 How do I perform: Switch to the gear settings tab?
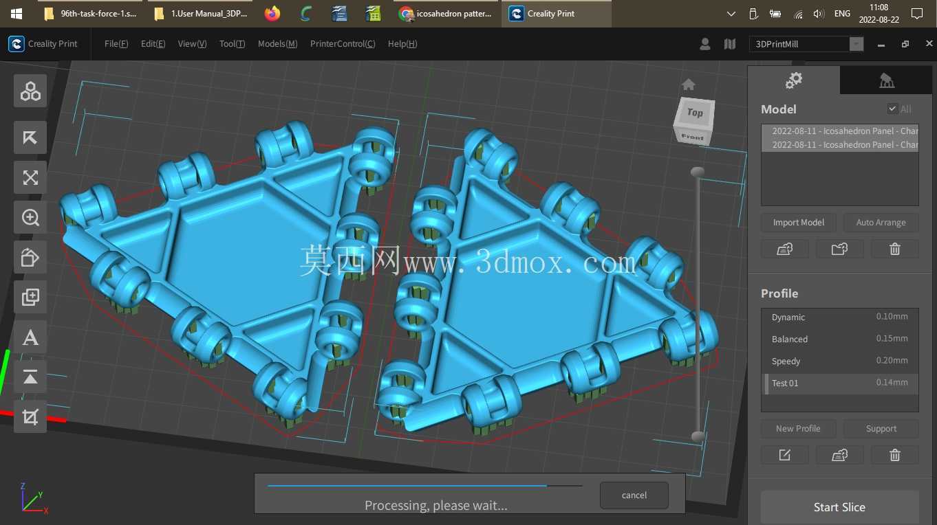click(x=794, y=80)
